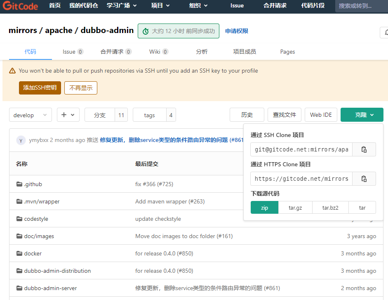The image size is (388, 300).
Task: Download source as tar.bz2
Action: pyautogui.click(x=330, y=208)
